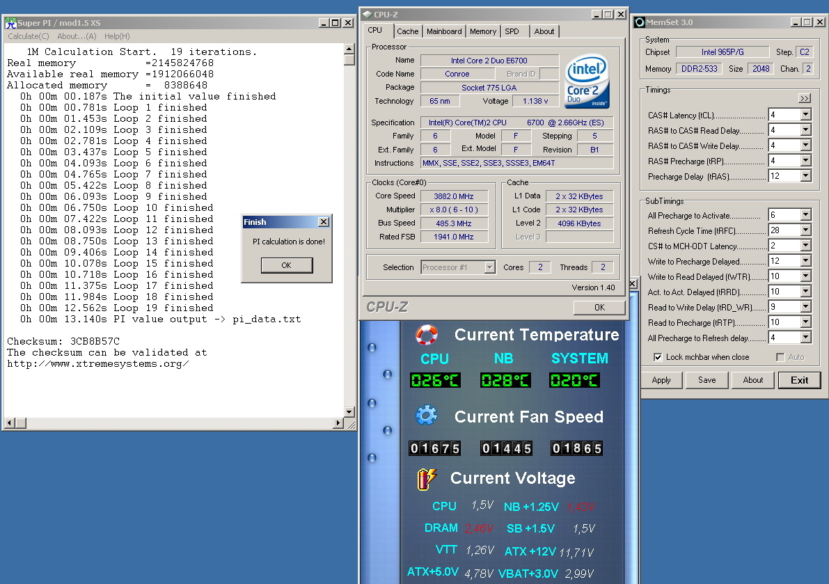Click the fan speed counter 01445
Image resolution: width=829 pixels, height=584 pixels.
click(506, 448)
